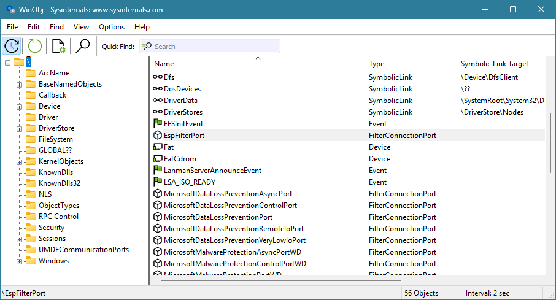Expand the Sessions tree node
The height and width of the screenshot is (300, 556).
(19, 239)
